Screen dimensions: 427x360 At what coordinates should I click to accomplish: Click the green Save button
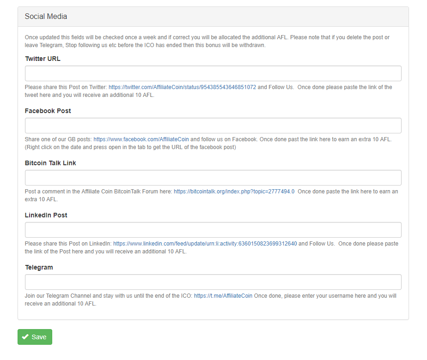[x=35, y=337]
